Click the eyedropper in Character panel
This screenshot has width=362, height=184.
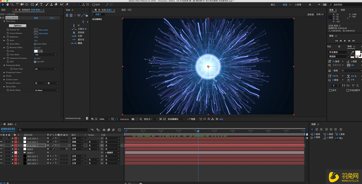point(352,52)
